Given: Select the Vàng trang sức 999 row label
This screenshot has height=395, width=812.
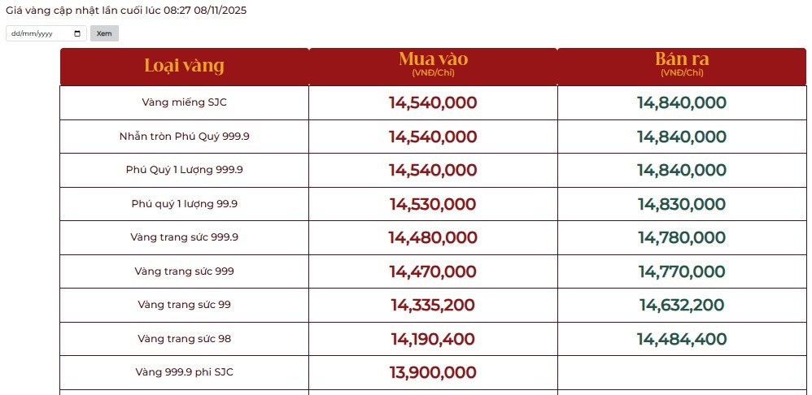Looking at the screenshot, I should click(x=184, y=271).
